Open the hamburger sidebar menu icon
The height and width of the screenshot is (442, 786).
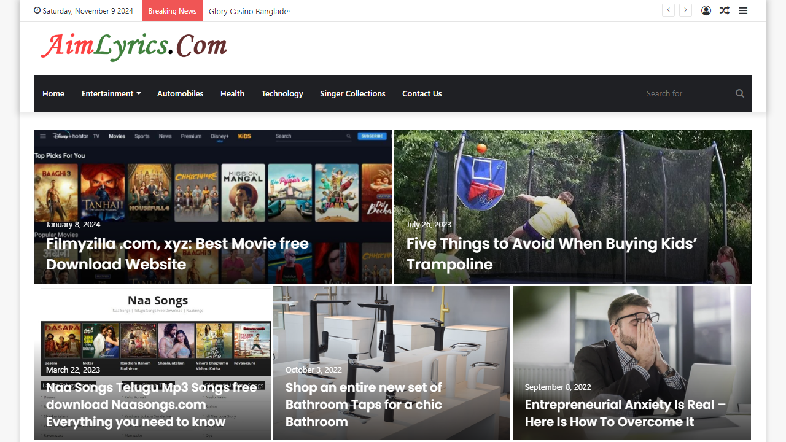click(743, 10)
